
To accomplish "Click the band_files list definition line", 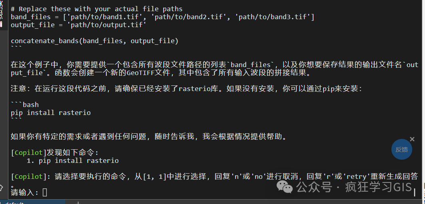I will click(x=162, y=17).
